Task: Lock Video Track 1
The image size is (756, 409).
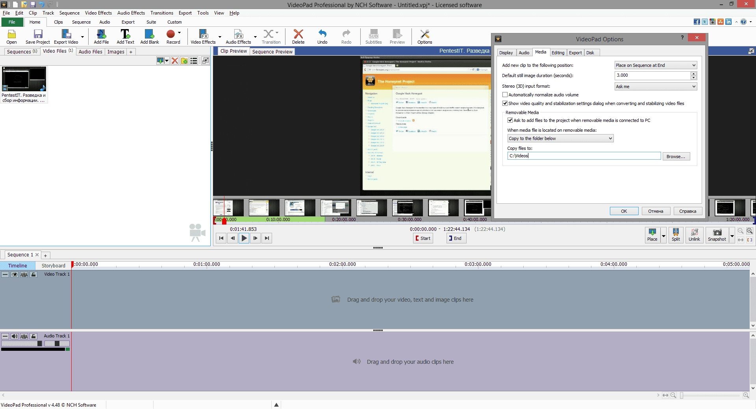Action: (33, 275)
